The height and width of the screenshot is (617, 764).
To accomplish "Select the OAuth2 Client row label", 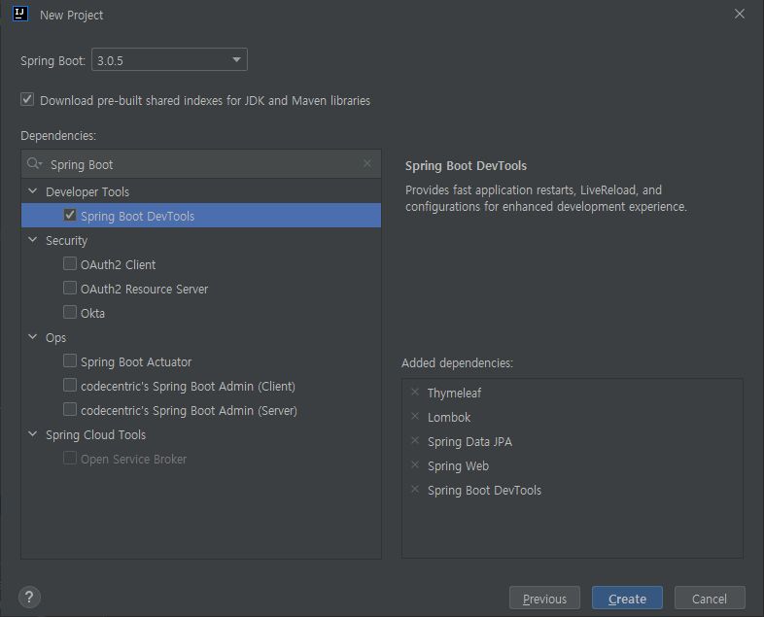I will [119, 265].
